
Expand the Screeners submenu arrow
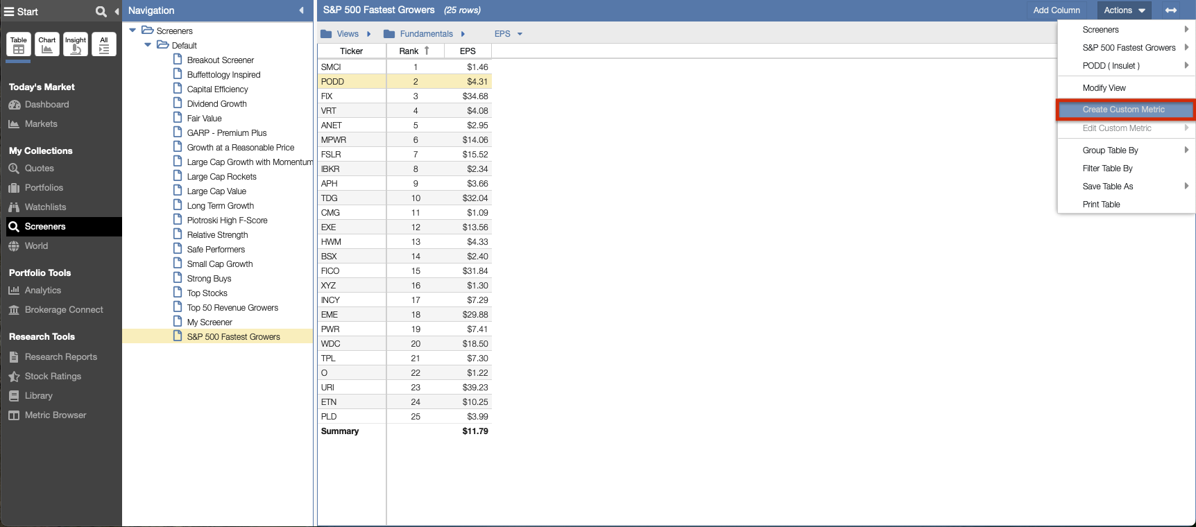(x=1186, y=29)
